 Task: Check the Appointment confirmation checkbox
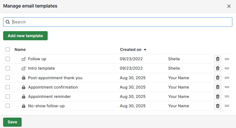[x=8, y=87]
